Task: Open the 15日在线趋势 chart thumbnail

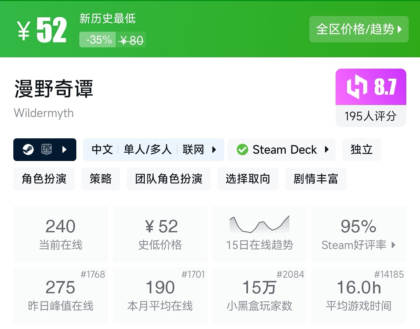Action: pos(259,224)
